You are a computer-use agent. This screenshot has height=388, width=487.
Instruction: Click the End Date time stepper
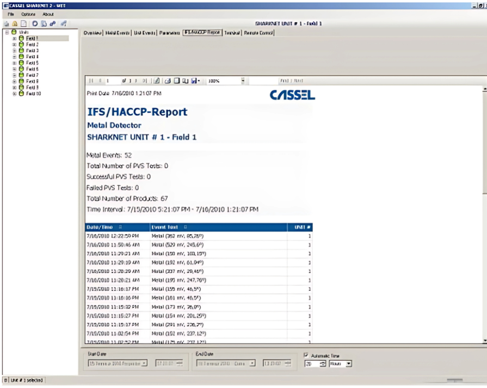(288, 363)
